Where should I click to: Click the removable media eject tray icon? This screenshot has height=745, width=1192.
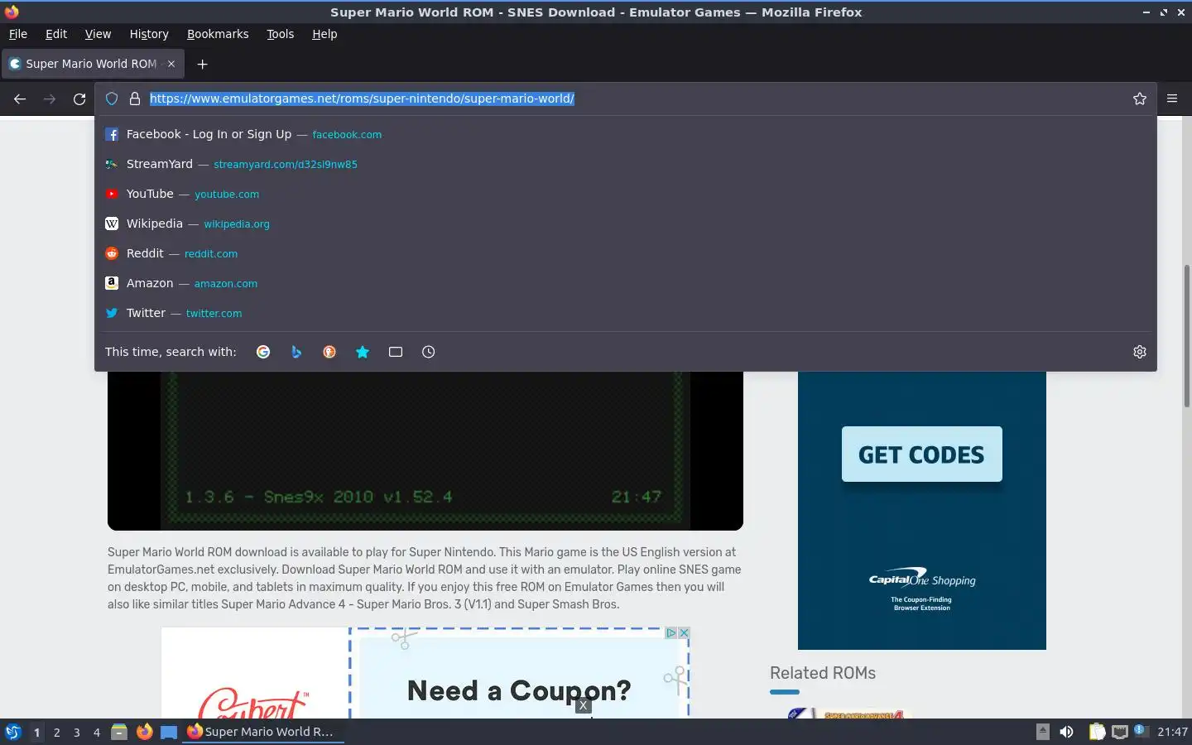[1043, 732]
